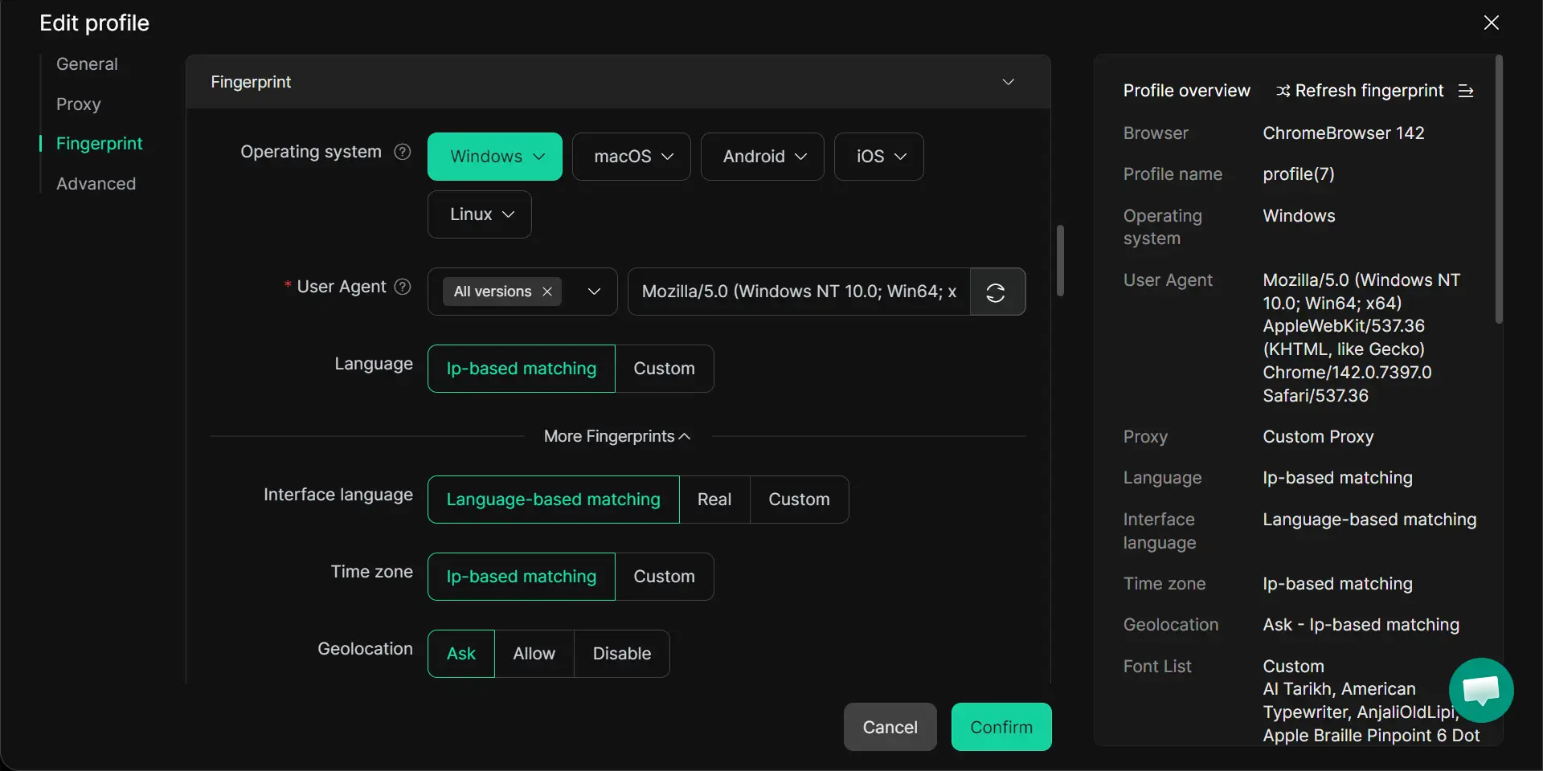Open the profile overview list menu icon
The image size is (1543, 771).
[1466, 91]
